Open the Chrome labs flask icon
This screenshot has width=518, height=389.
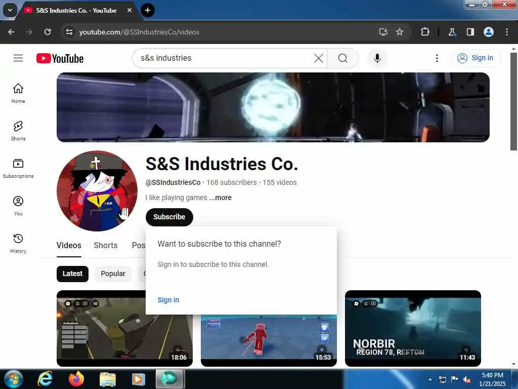point(452,32)
